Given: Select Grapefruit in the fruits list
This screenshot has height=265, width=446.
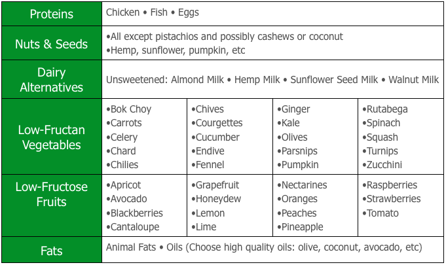Looking at the screenshot, I should [x=215, y=185].
